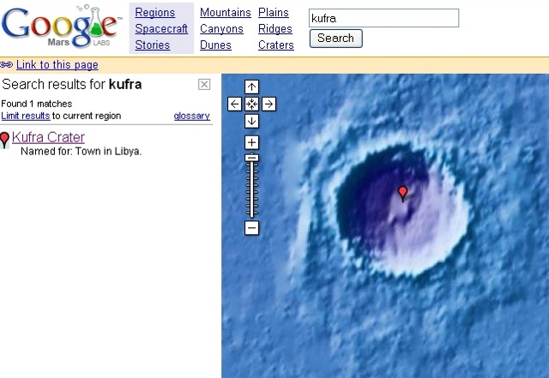This screenshot has width=549, height=378.
Task: Click the text Named for: Town in Libya.
Action: pyautogui.click(x=81, y=151)
